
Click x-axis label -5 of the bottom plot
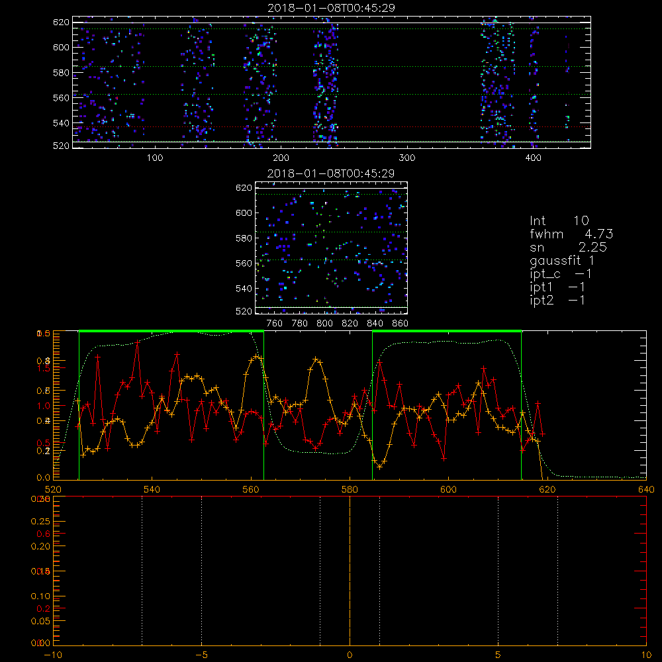click(x=201, y=655)
